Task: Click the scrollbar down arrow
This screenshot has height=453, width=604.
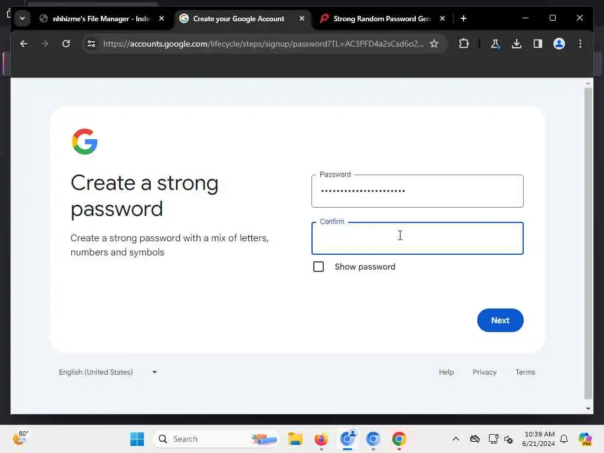Action: pos(588,409)
